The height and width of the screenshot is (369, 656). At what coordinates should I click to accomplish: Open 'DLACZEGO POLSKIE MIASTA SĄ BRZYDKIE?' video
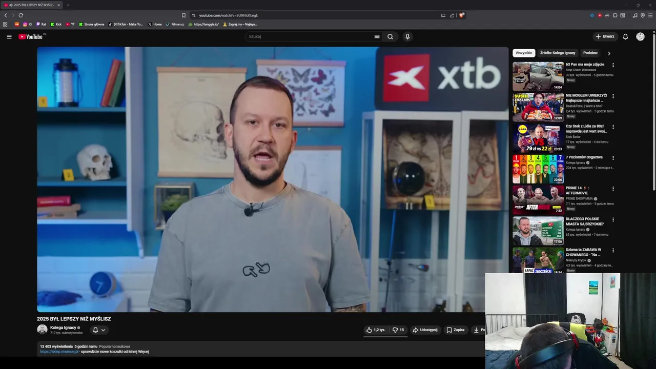(538, 231)
